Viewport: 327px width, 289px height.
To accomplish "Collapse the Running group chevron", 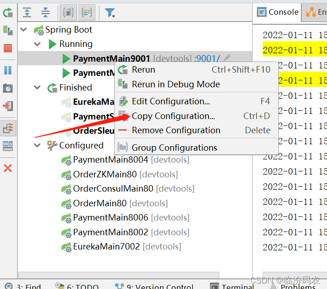I will (x=37, y=44).
